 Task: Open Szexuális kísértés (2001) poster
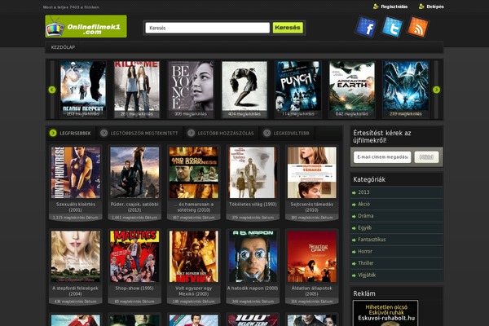(x=76, y=173)
